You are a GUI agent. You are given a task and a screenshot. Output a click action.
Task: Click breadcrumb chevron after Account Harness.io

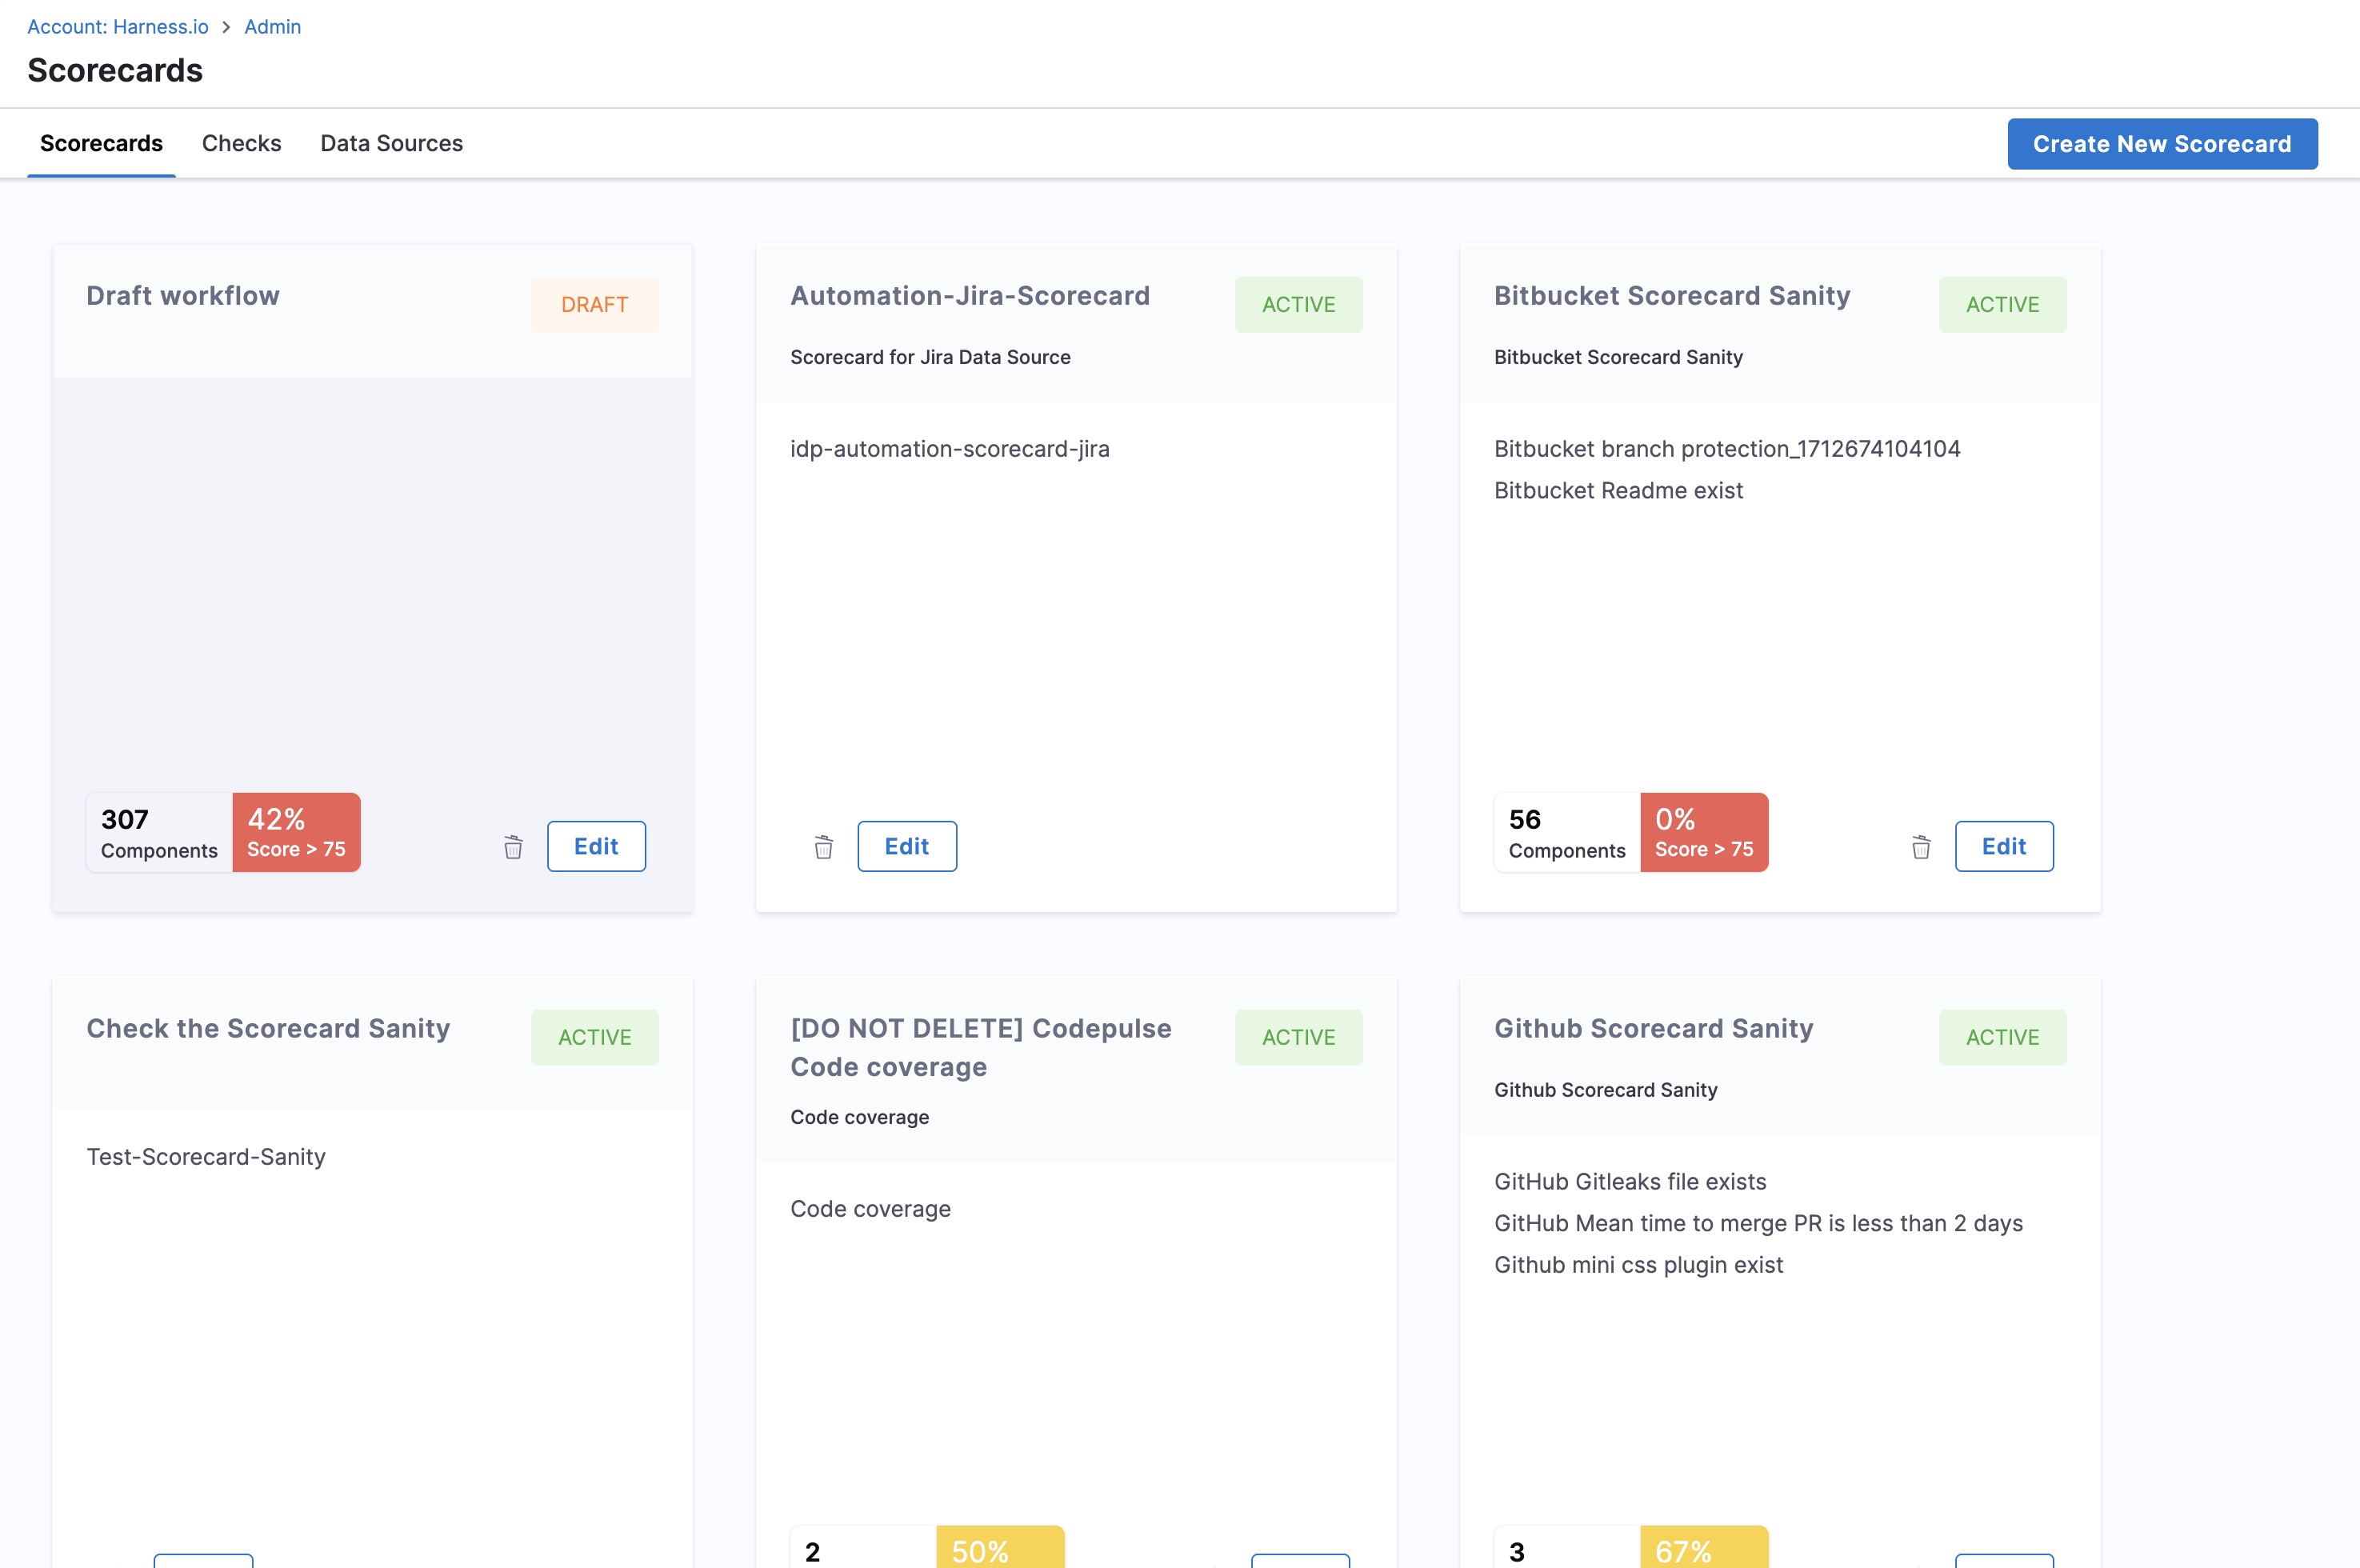click(226, 27)
